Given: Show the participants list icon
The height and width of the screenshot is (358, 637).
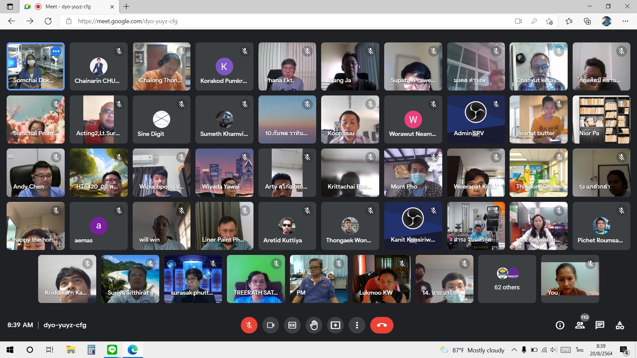Looking at the screenshot, I should (580, 325).
